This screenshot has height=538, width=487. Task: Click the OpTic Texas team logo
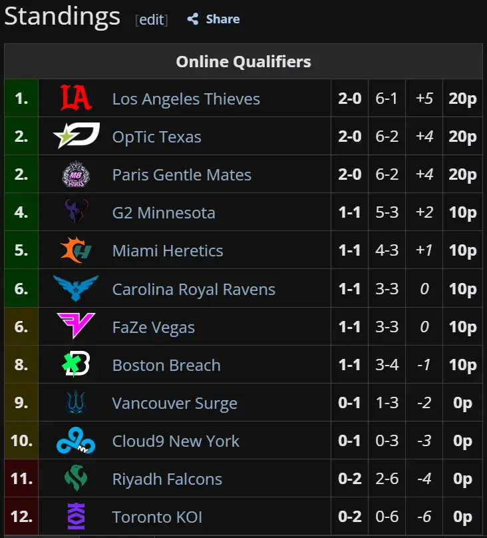[76, 136]
